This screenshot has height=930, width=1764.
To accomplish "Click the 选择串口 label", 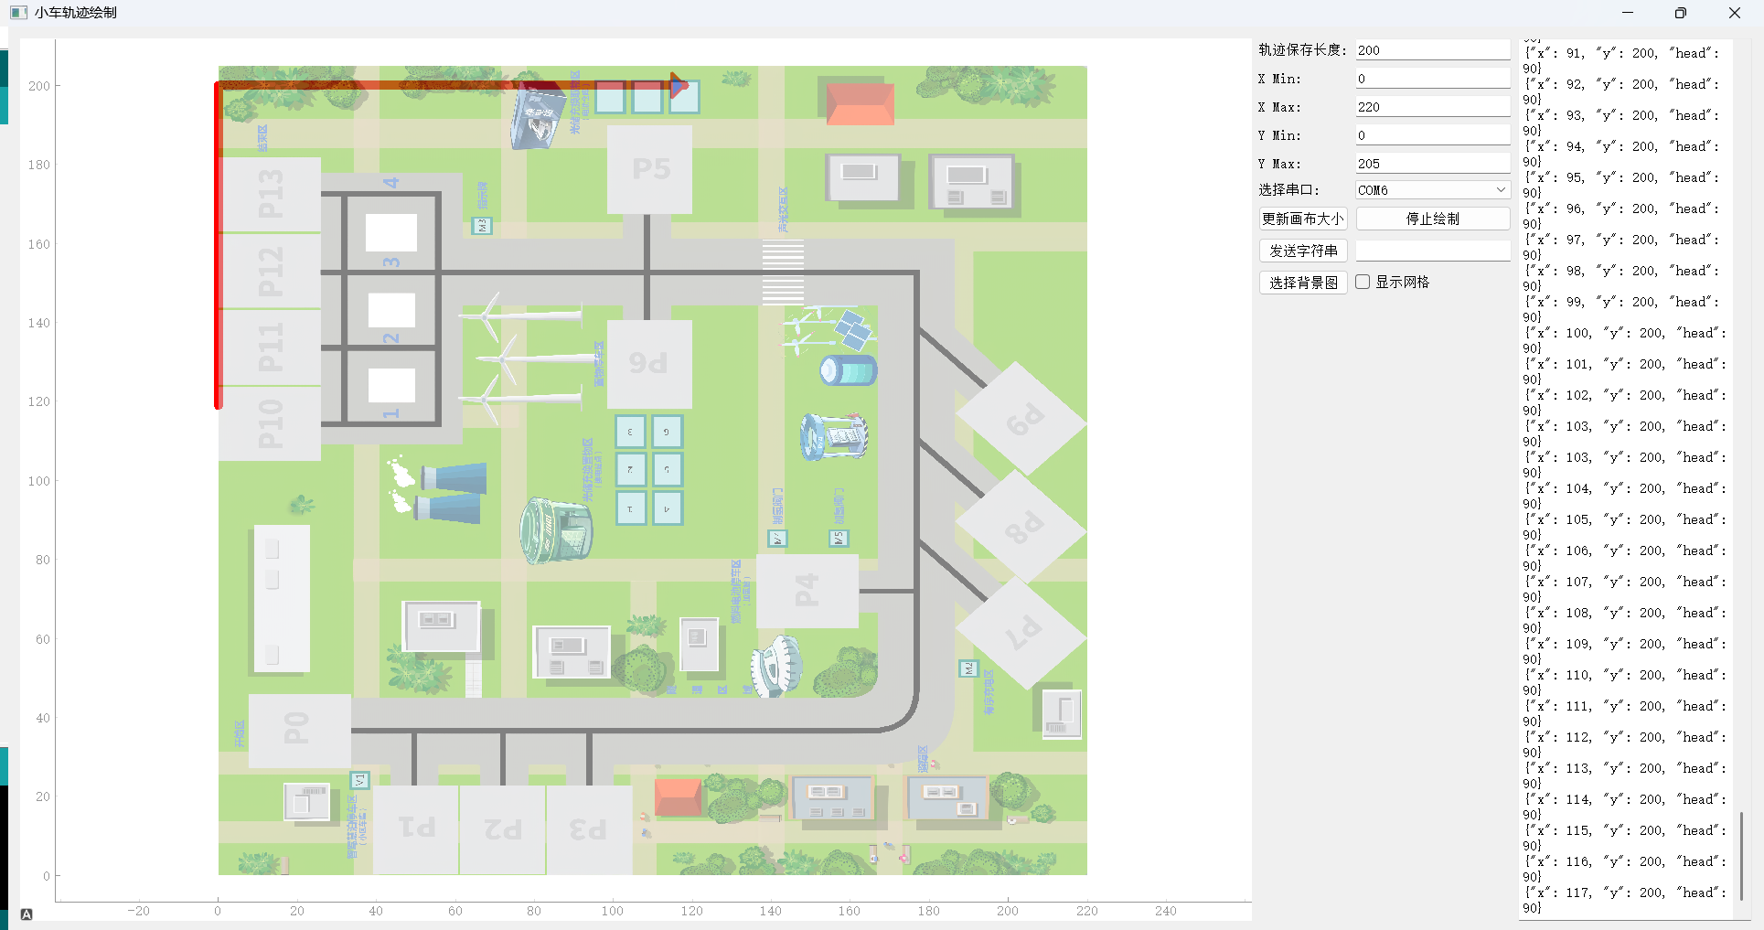I will pos(1288,189).
